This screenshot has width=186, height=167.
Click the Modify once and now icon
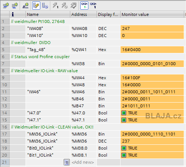point(55,6)
